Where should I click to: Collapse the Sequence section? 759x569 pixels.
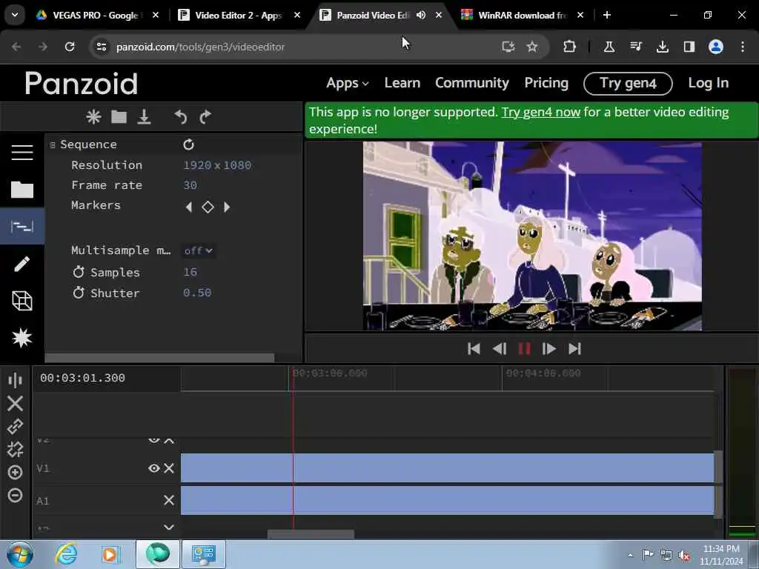53,144
